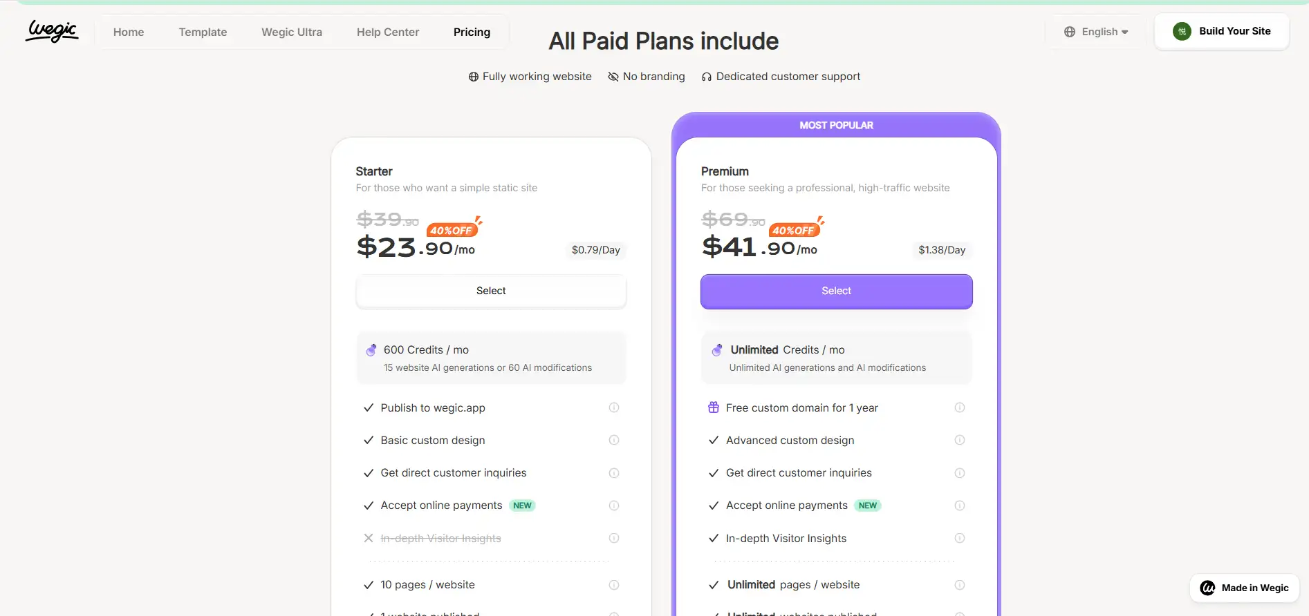Image resolution: width=1309 pixels, height=616 pixels.
Task: Open info icon for Free custom domain
Action: click(960, 407)
